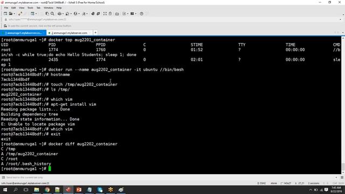This screenshot has height=194, width=345.
Task: Click the Find magnifier toolbar icon
Action: point(52,13)
